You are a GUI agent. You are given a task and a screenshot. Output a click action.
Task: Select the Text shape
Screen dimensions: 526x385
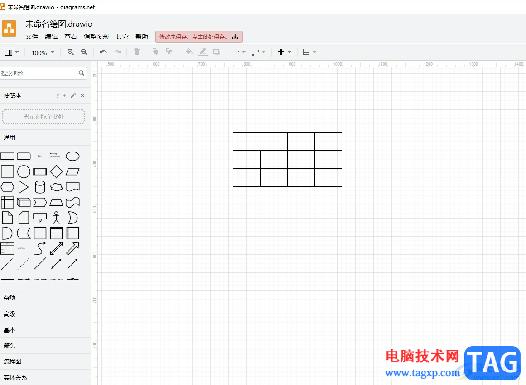40,156
